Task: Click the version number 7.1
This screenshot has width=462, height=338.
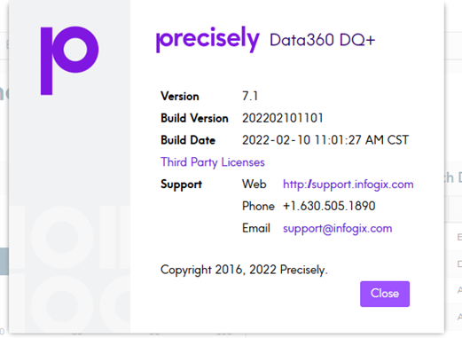Action: 250,96
